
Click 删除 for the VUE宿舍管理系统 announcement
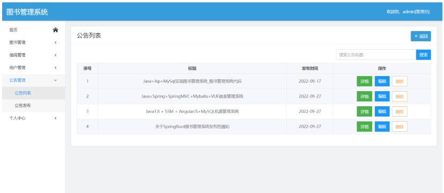(399, 96)
